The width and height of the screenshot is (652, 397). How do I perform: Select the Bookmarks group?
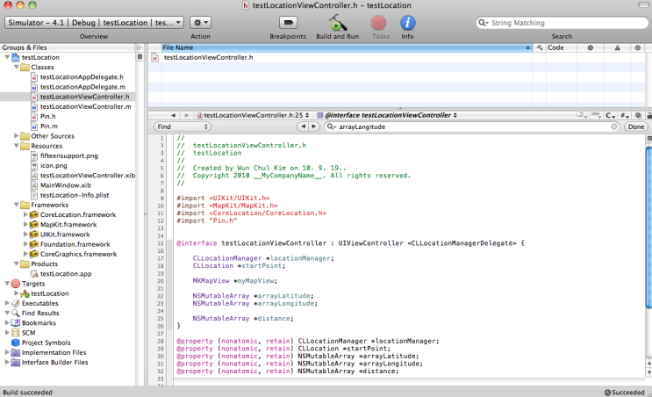pos(39,323)
